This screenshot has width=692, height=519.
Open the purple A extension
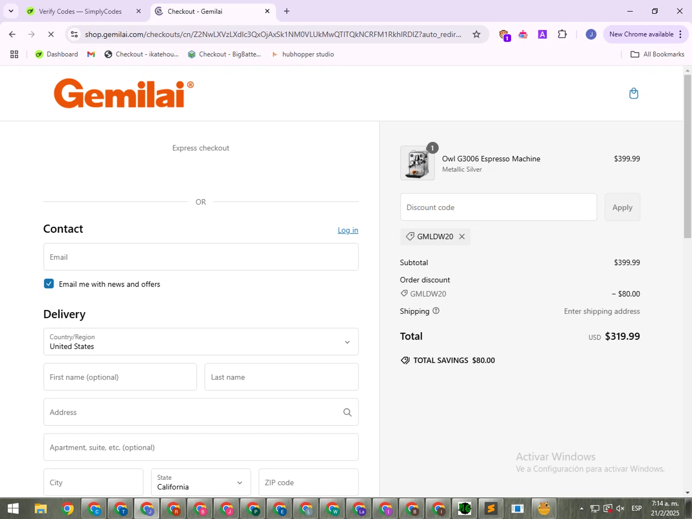point(543,34)
